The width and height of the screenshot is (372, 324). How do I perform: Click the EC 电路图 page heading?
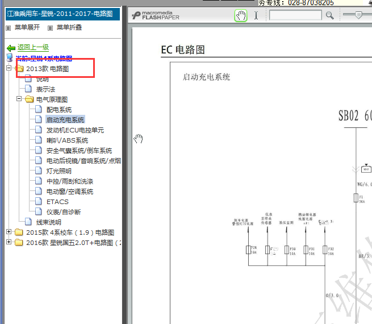coord(183,50)
